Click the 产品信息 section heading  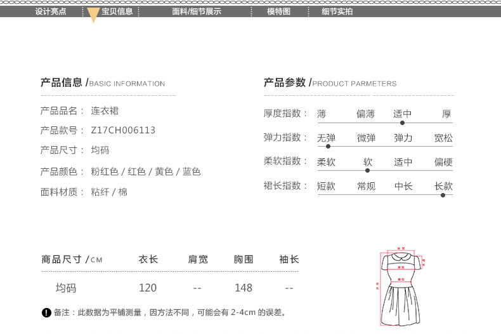[x=62, y=83]
